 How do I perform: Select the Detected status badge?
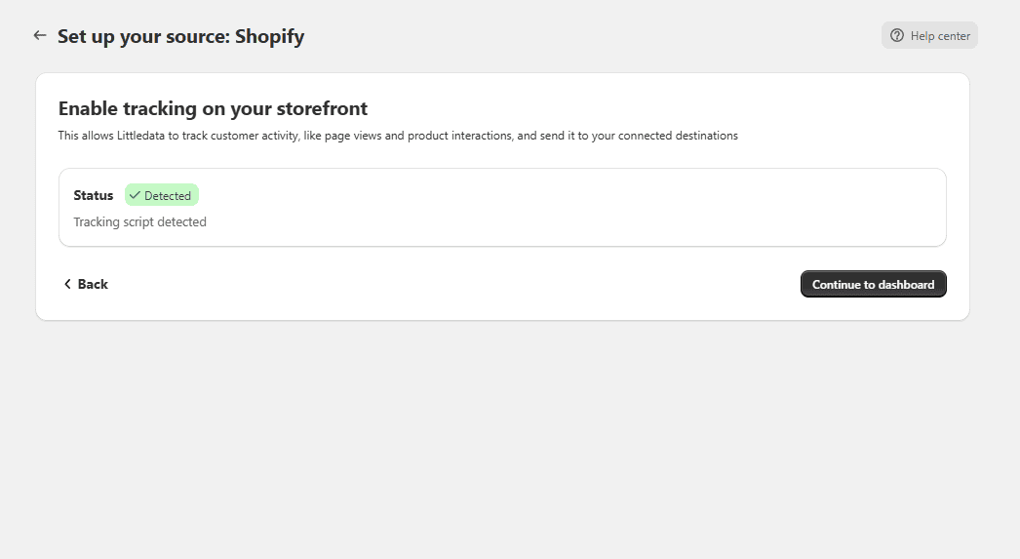(x=162, y=195)
